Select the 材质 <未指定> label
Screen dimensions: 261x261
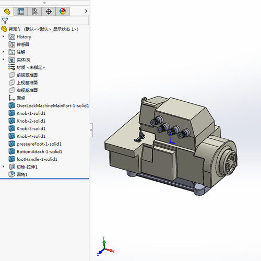click(x=31, y=67)
